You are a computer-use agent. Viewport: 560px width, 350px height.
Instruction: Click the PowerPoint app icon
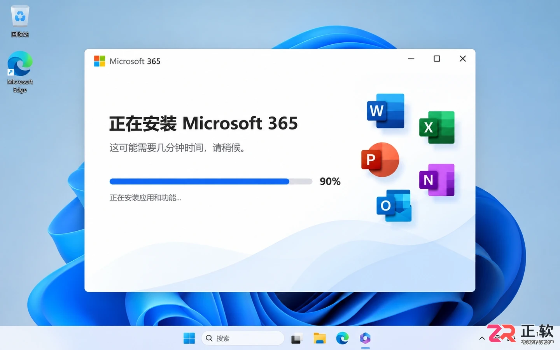pyautogui.click(x=380, y=159)
